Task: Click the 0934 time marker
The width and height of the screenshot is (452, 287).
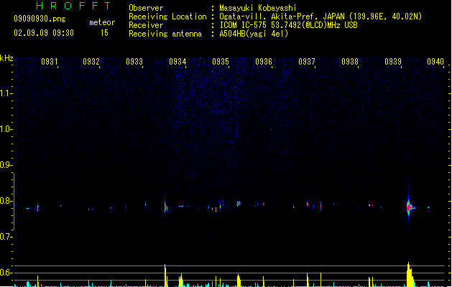Action: (177, 62)
